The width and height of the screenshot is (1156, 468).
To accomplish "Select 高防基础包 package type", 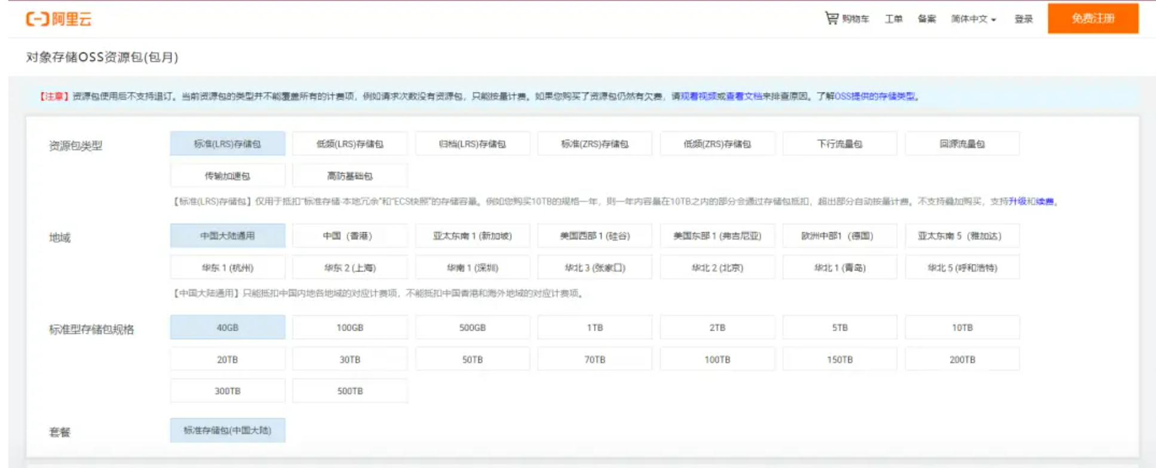I will pos(350,176).
